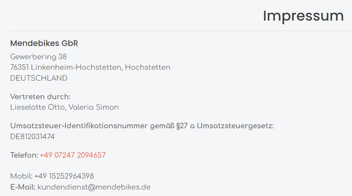This screenshot has width=352, height=196.
Task: Click the E-Mail label
Action: click(x=23, y=187)
